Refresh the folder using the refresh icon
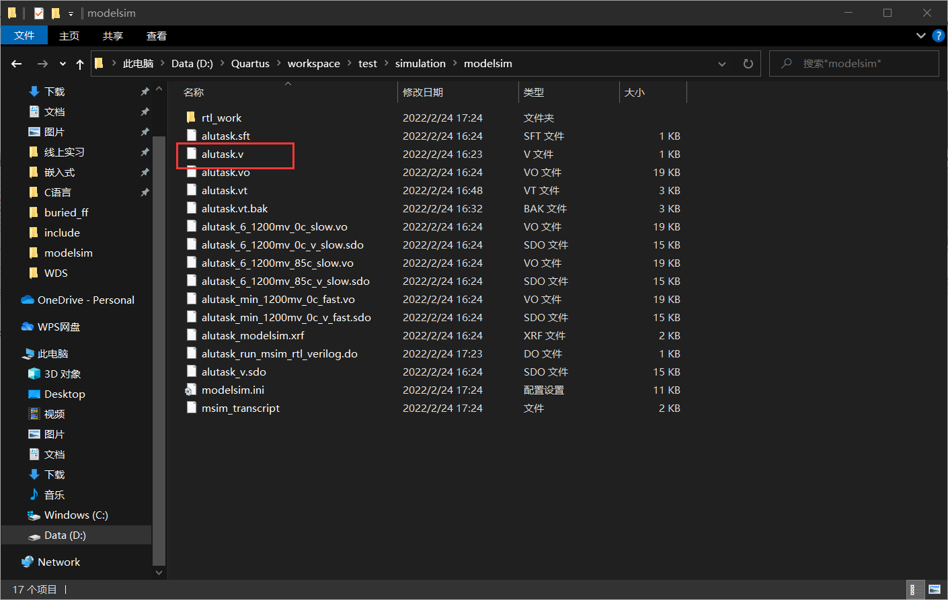 click(x=748, y=63)
